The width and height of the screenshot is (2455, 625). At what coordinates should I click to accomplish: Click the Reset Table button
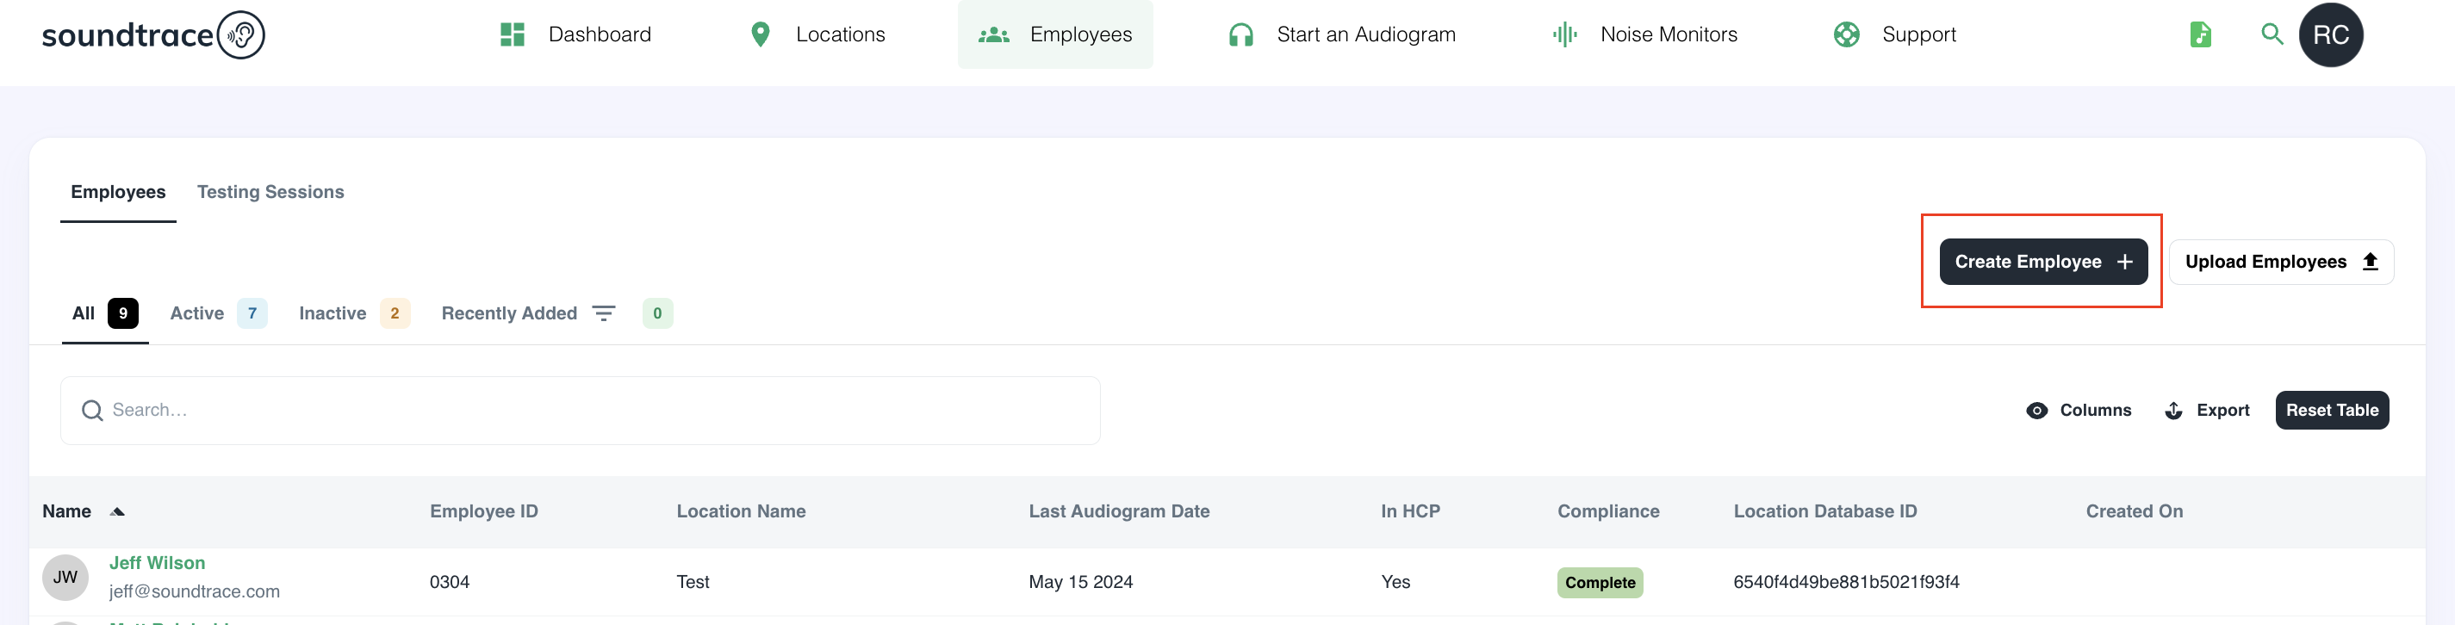[x=2332, y=411]
